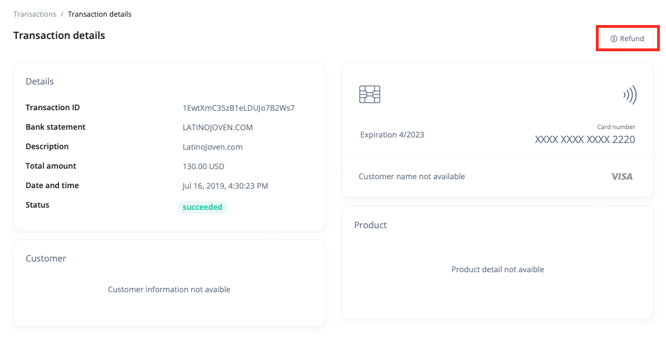Click the contactless payment wave icon
This screenshot has width=666, height=339.
pos(630,95)
